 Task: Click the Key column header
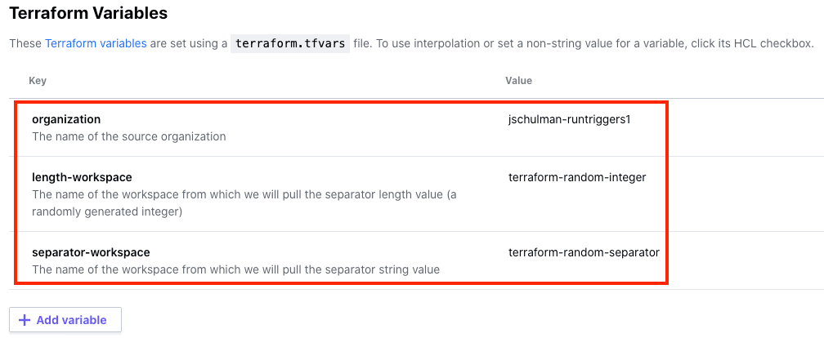coord(38,81)
